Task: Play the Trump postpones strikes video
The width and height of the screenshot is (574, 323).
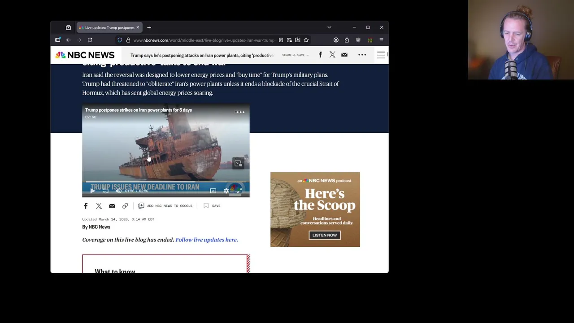Action: coord(92,191)
